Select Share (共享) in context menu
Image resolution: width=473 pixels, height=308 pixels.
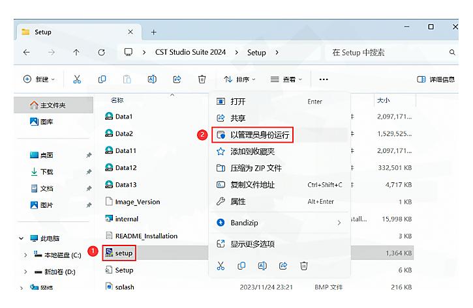click(x=279, y=118)
